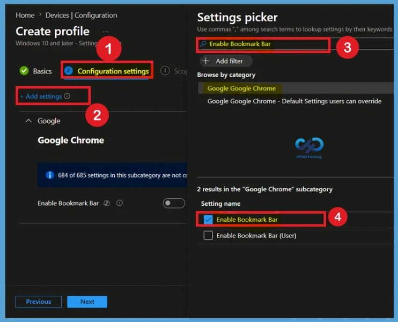Screen dimensions: 398x322
Task: Click the Add filter button
Action: pos(226,61)
